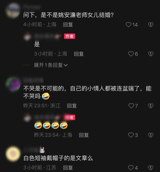Image resolution: width=160 pixels, height=172 pixels.
Task: Open the yellow avatar commenter's profile
Action: coord(13,154)
